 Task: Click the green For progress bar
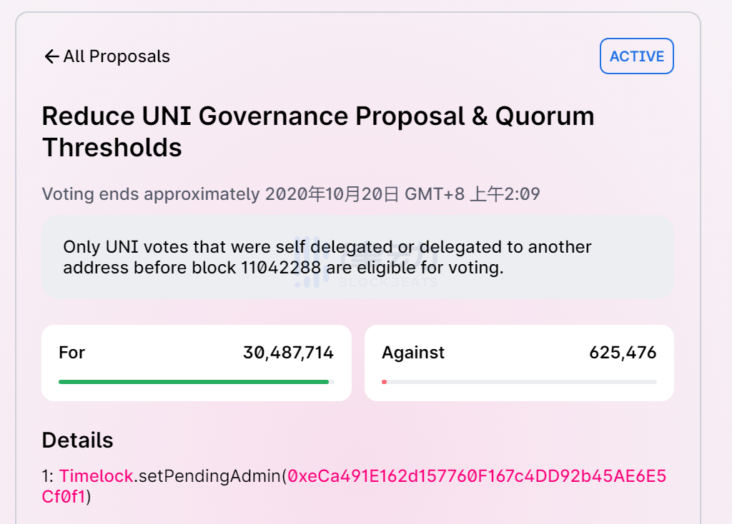pos(193,382)
